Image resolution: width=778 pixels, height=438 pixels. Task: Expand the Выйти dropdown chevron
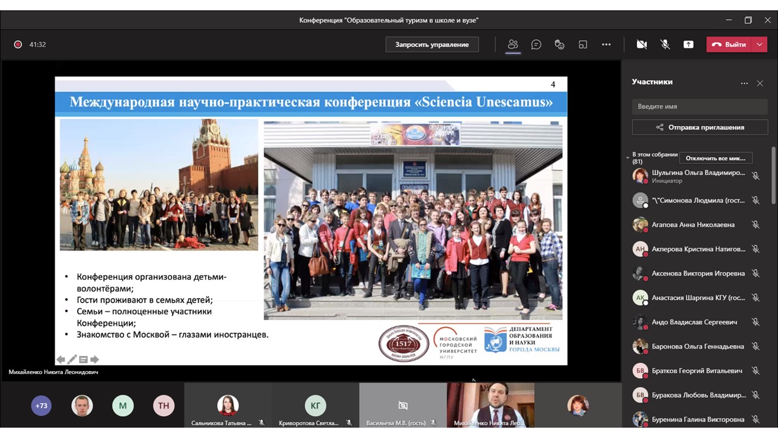759,44
